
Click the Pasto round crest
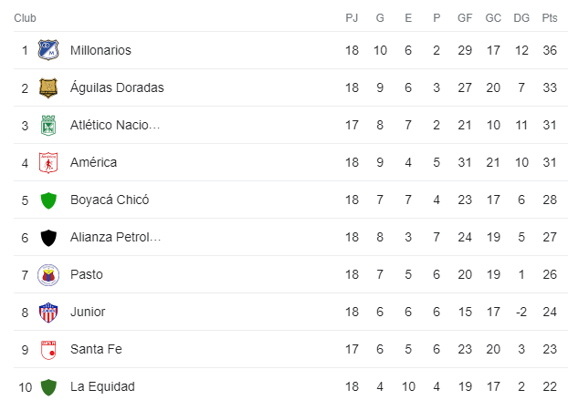click(x=48, y=274)
